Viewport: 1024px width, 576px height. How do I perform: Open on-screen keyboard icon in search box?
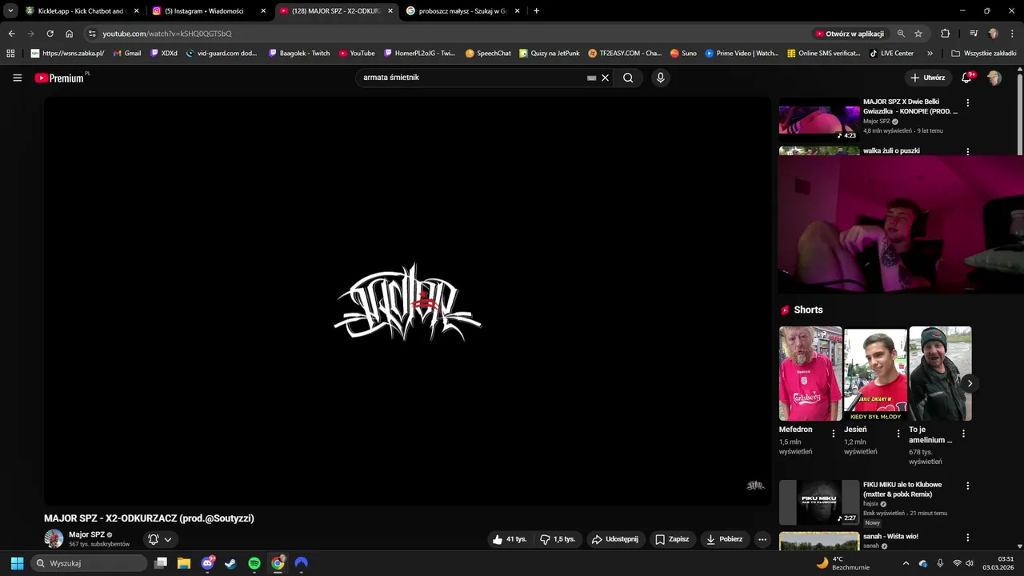tap(591, 78)
